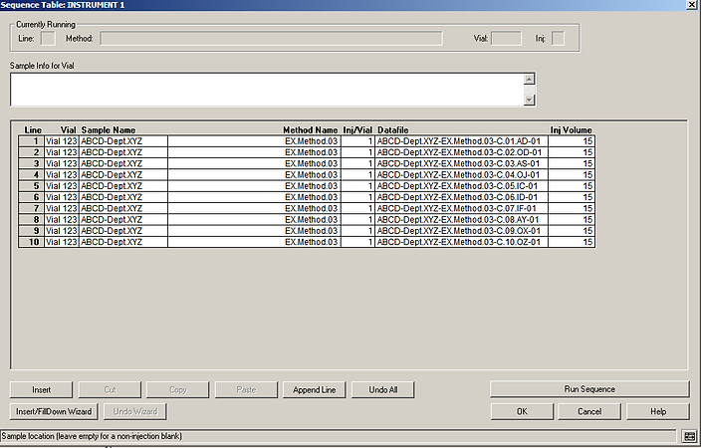Click the Append Line button
This screenshot has width=701, height=448.
click(315, 390)
